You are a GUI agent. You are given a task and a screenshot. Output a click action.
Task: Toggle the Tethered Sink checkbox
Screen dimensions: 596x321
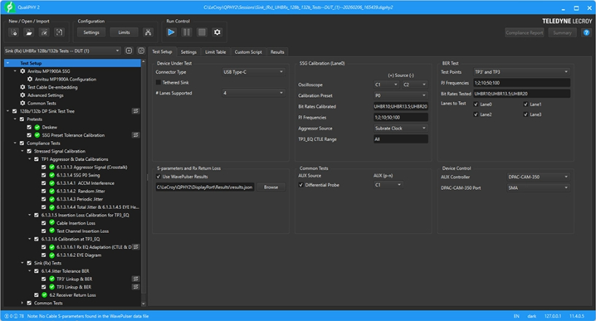(x=158, y=82)
